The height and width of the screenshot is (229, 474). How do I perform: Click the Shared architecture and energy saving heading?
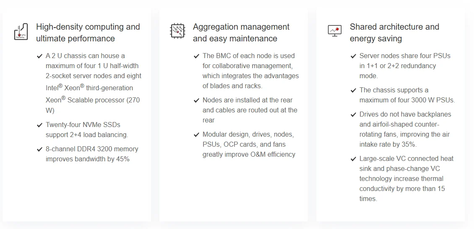click(394, 33)
